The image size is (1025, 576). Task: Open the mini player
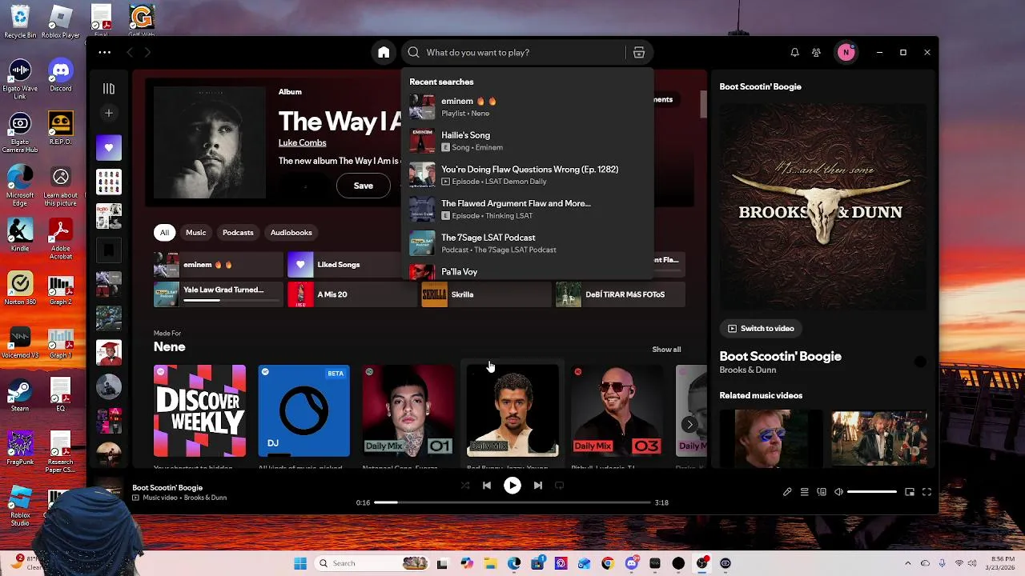point(910,492)
